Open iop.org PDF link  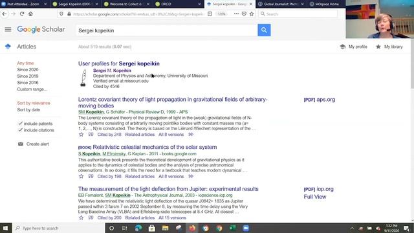pyautogui.click(x=318, y=189)
